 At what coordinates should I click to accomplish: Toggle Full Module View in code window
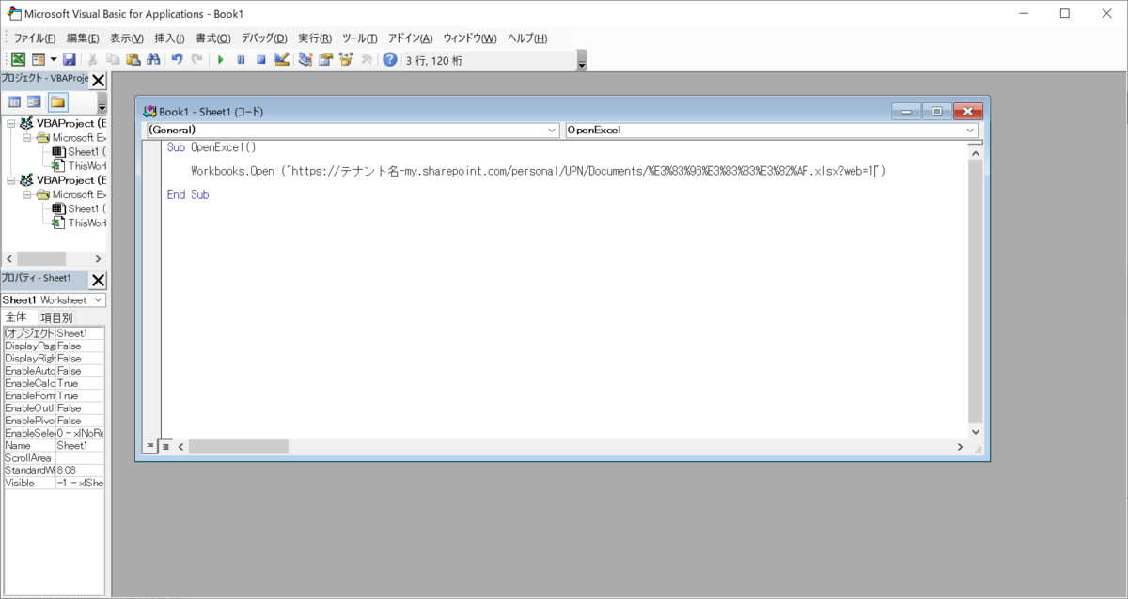click(x=165, y=447)
